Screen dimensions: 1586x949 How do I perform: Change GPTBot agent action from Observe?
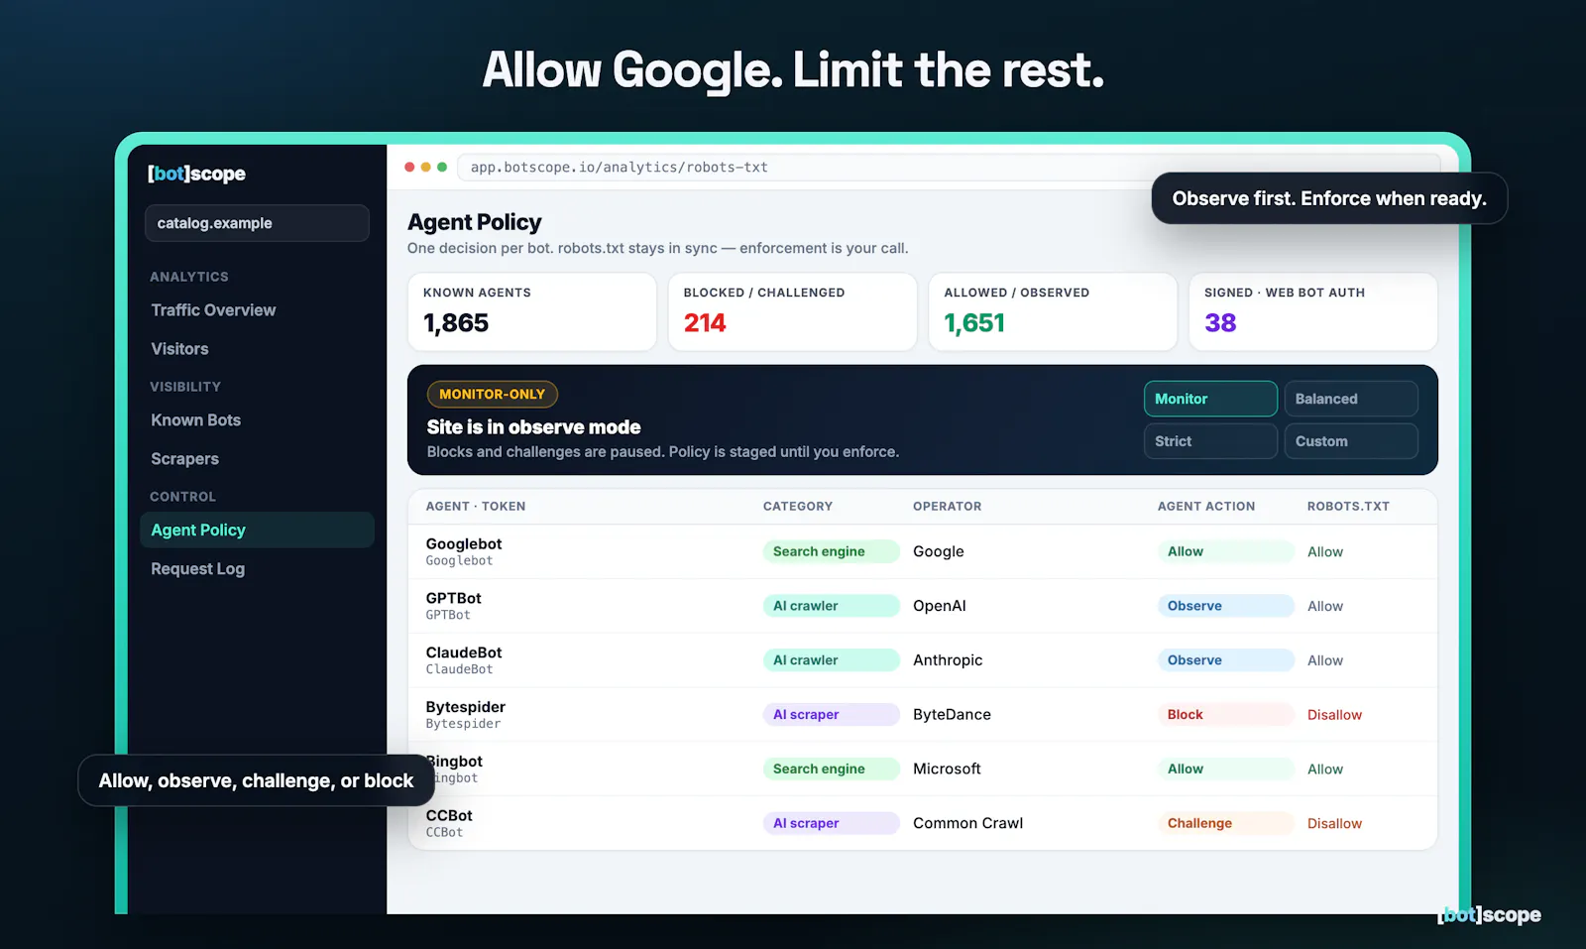click(x=1225, y=606)
